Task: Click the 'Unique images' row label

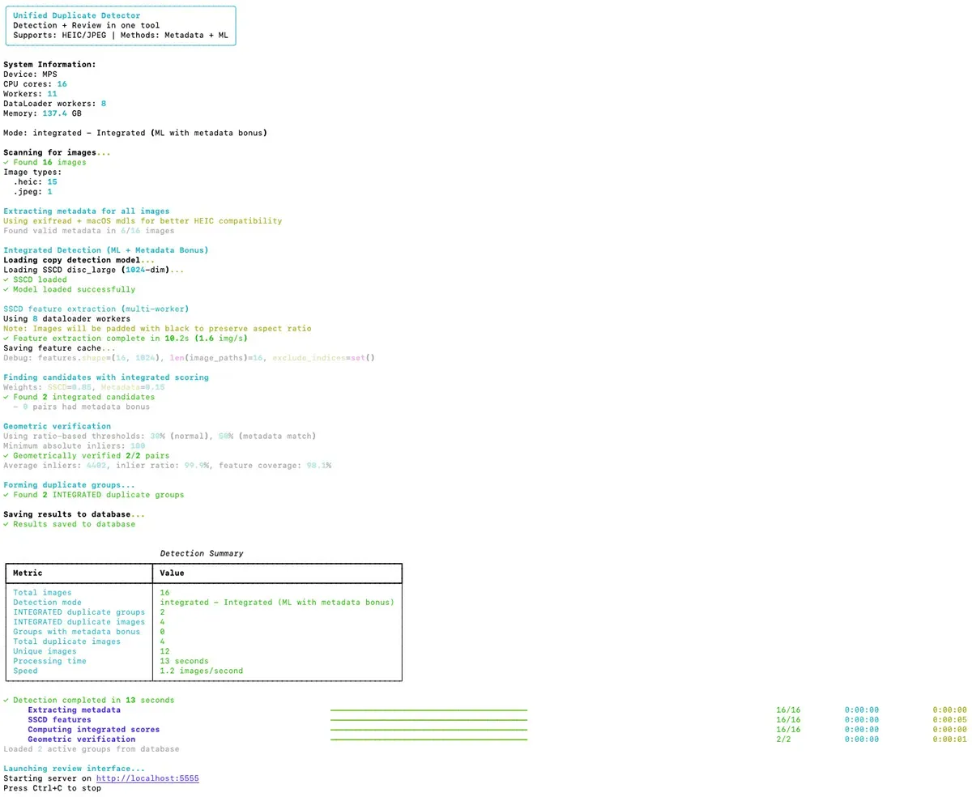Action: pyautogui.click(x=45, y=651)
